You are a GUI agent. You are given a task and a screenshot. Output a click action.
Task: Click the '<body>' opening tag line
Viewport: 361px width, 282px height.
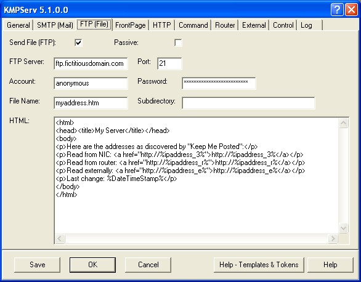[66, 139]
